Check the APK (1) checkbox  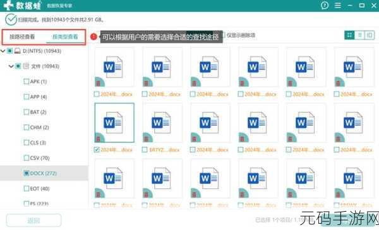[26, 81]
